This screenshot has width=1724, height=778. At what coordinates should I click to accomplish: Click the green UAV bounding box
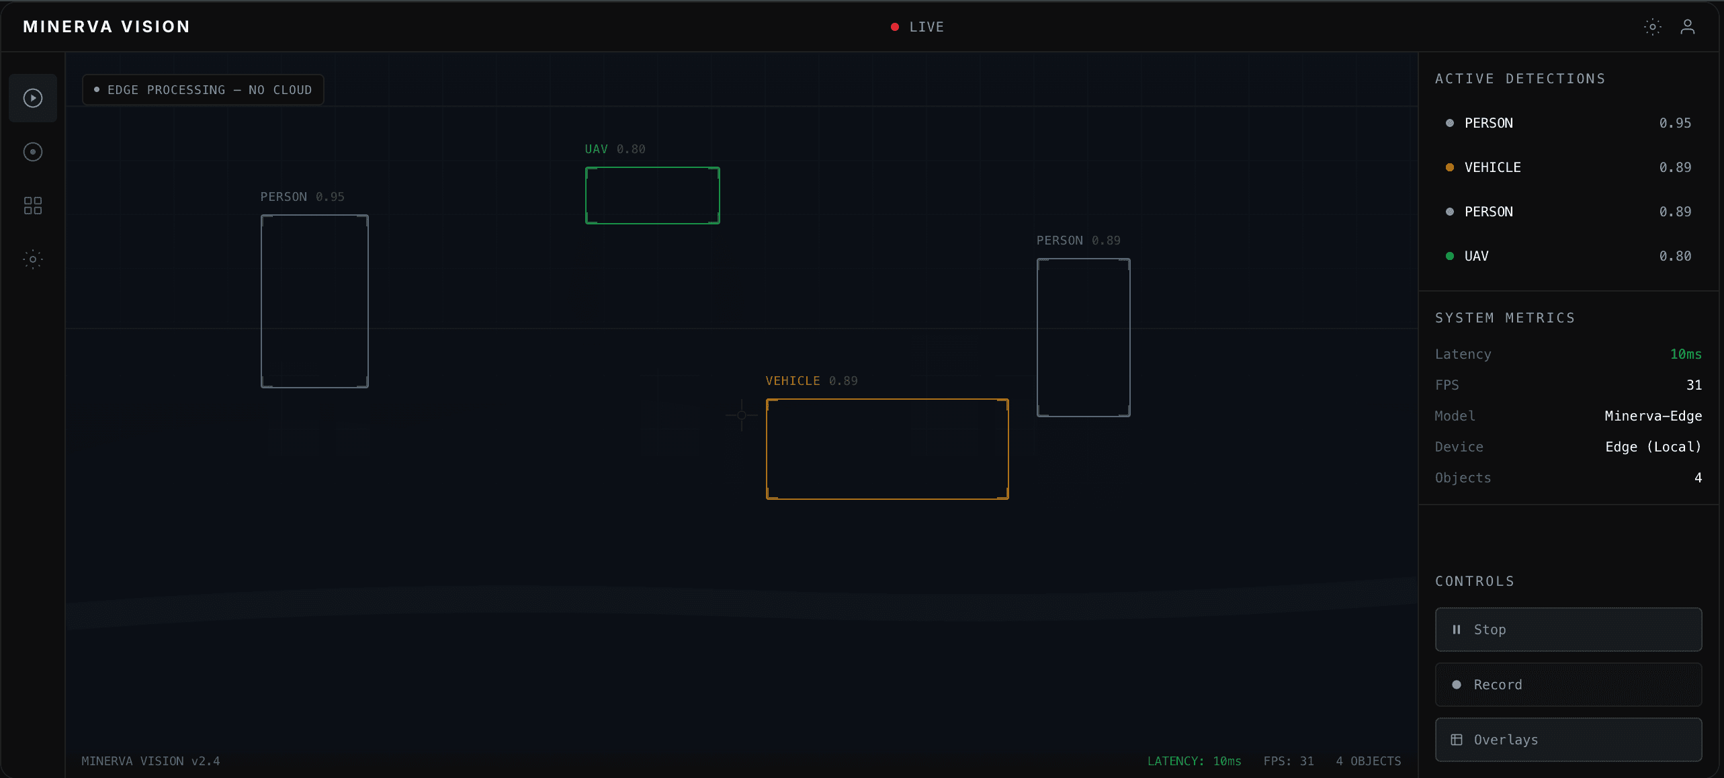point(652,196)
